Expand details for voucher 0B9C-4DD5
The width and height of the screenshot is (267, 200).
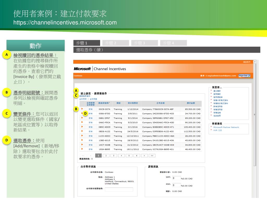[82, 127]
